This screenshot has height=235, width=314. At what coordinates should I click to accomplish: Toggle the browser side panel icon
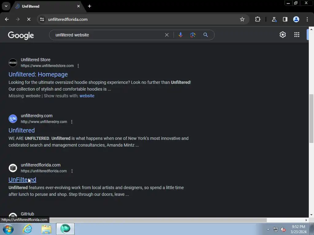[285, 19]
